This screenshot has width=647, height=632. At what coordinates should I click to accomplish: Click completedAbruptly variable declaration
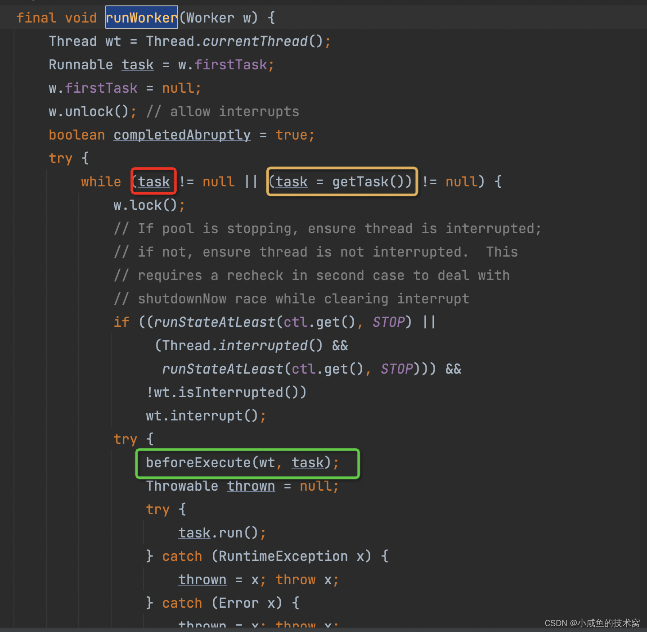click(182, 135)
